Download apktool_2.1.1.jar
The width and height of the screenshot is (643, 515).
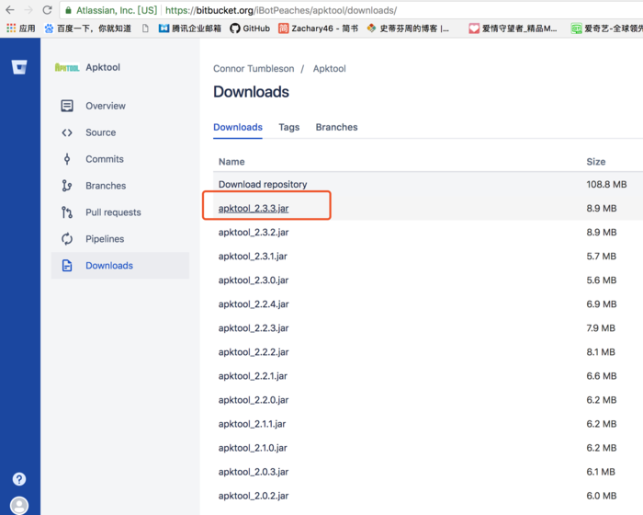click(252, 424)
